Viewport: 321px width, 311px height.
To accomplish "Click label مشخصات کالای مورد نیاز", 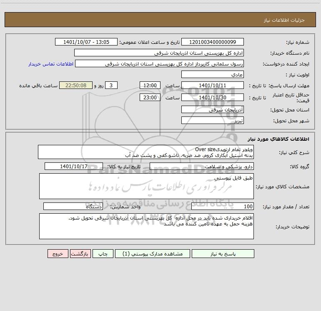I will point(283,187).
